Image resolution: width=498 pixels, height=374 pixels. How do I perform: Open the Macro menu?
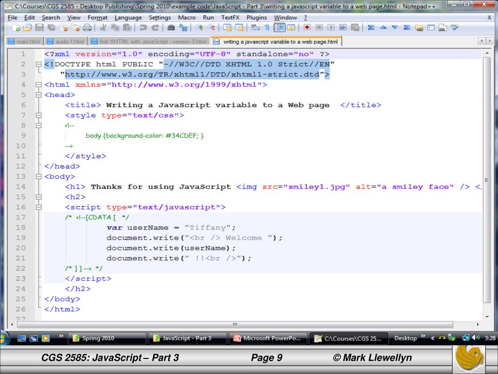[187, 18]
